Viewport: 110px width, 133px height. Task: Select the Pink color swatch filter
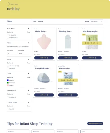pos(8,85)
